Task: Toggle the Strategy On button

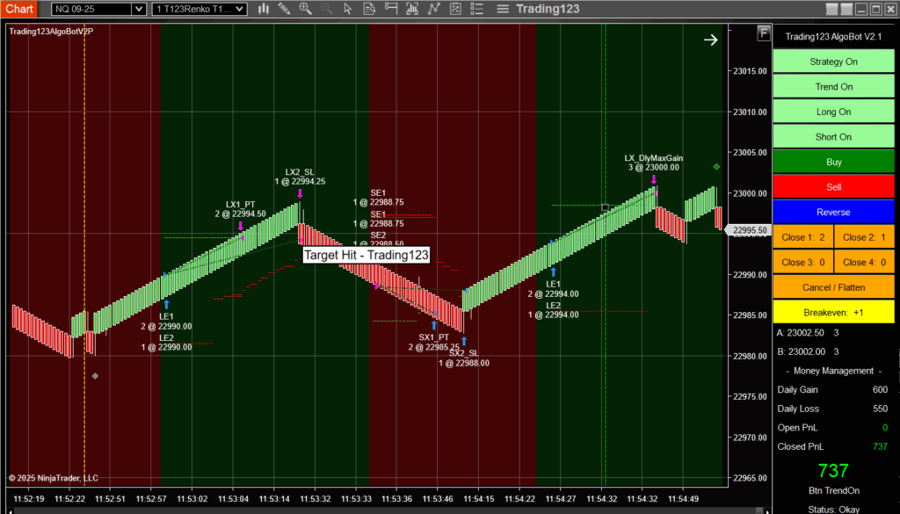Action: pyautogui.click(x=833, y=62)
